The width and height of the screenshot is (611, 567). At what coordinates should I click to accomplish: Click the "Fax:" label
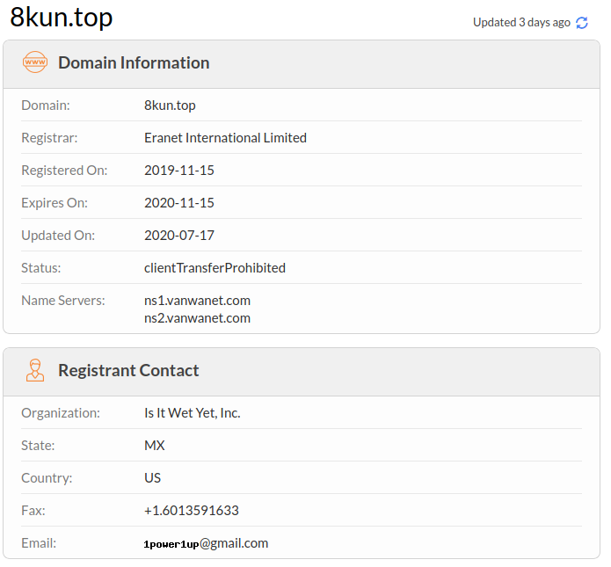click(33, 511)
